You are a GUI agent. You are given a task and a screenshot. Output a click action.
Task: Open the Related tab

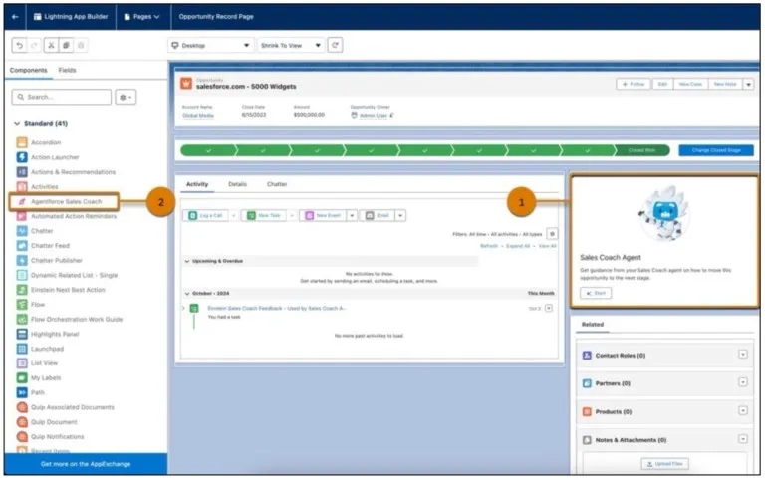click(593, 325)
